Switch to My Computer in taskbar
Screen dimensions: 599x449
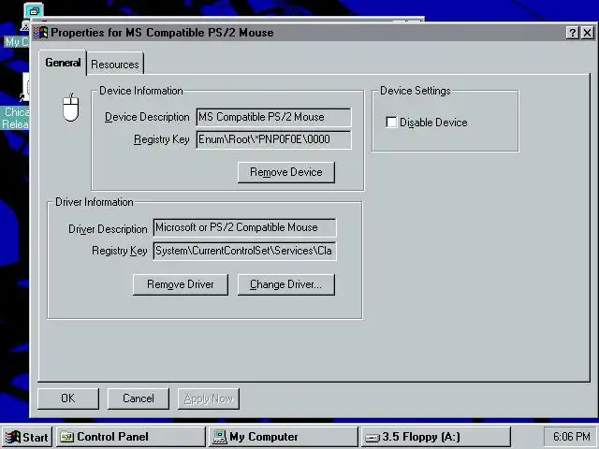(284, 437)
